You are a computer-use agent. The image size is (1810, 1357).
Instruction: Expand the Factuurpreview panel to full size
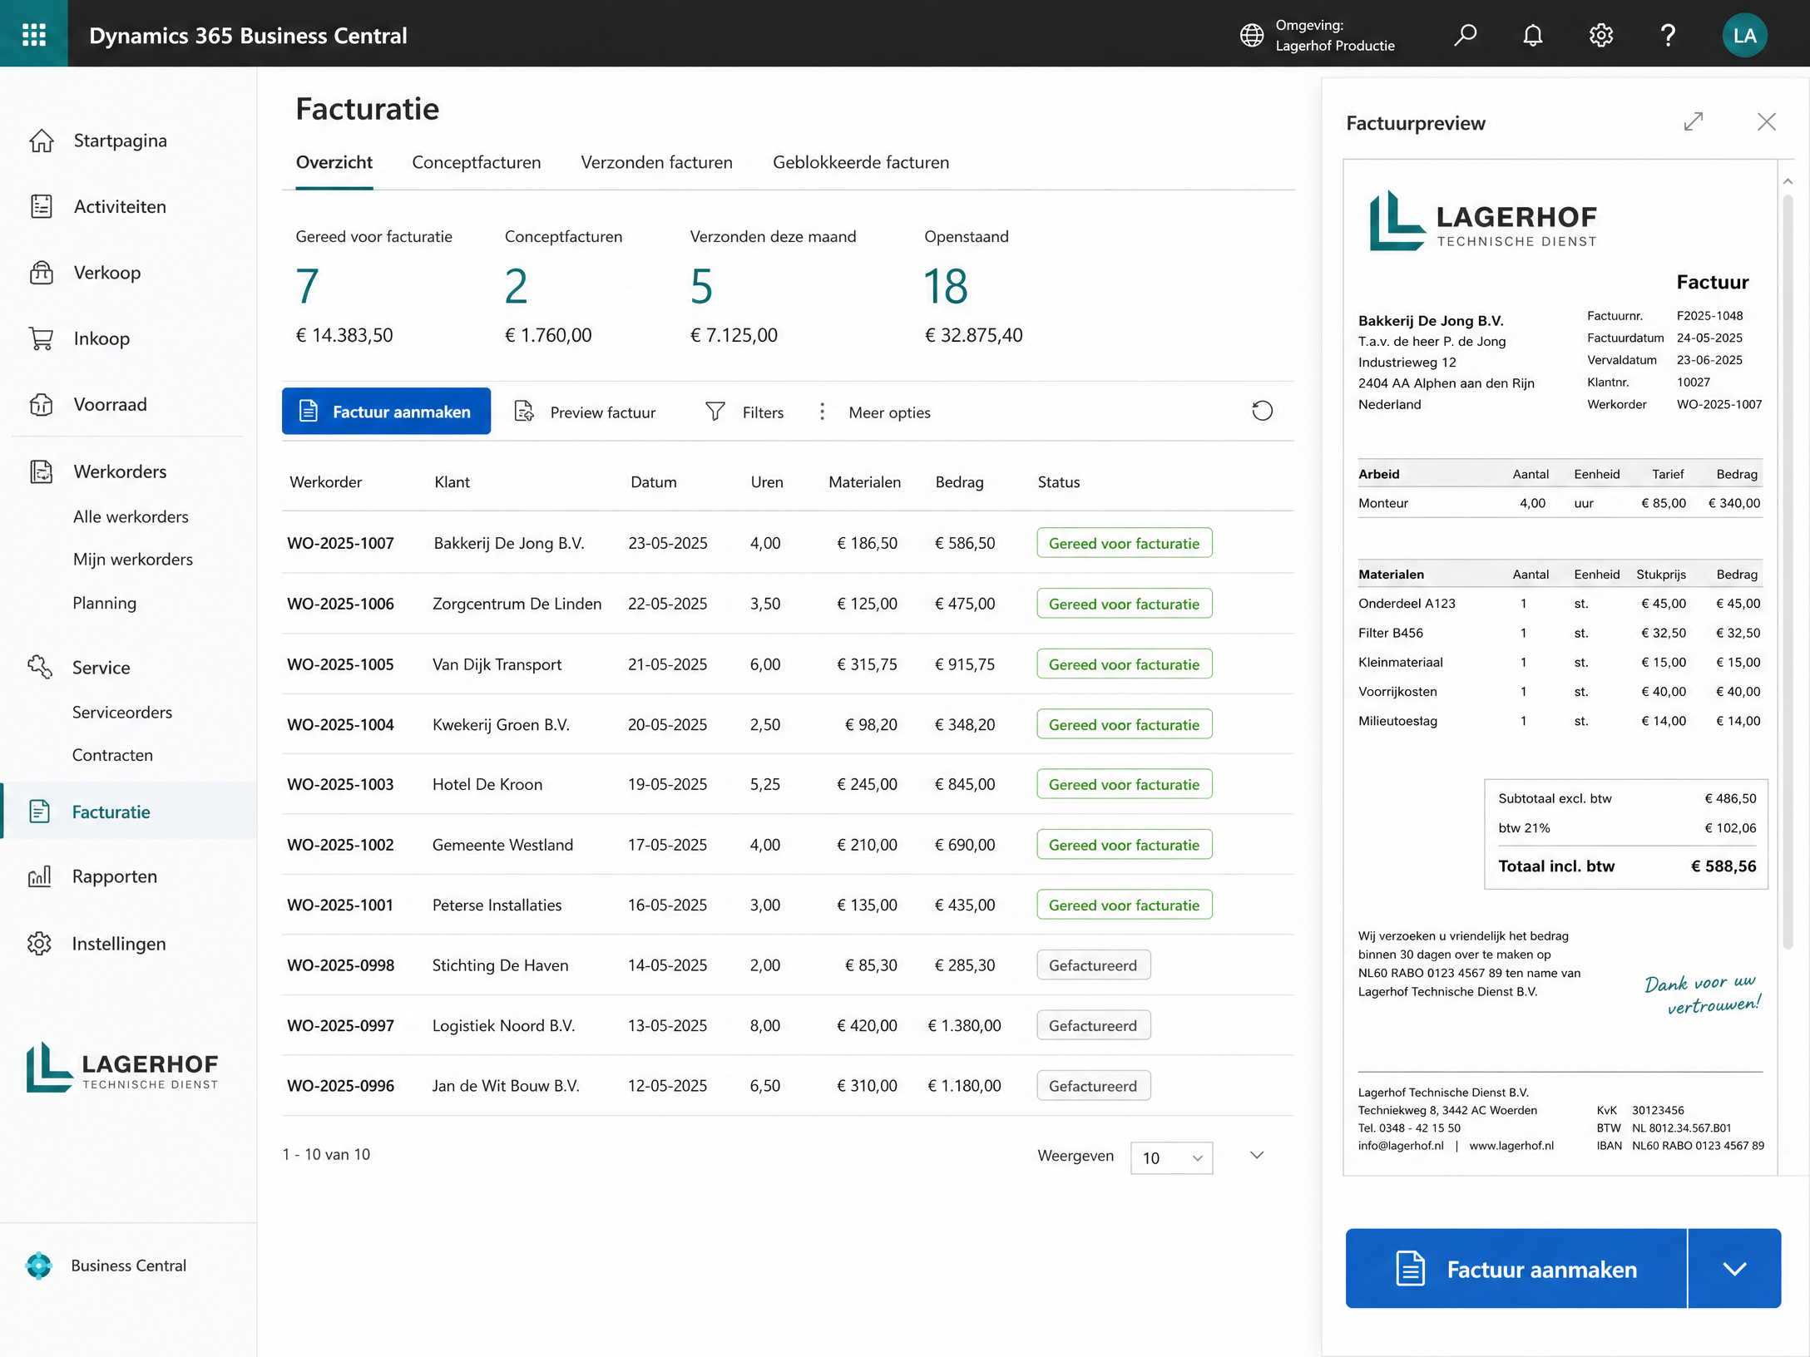point(1694,122)
